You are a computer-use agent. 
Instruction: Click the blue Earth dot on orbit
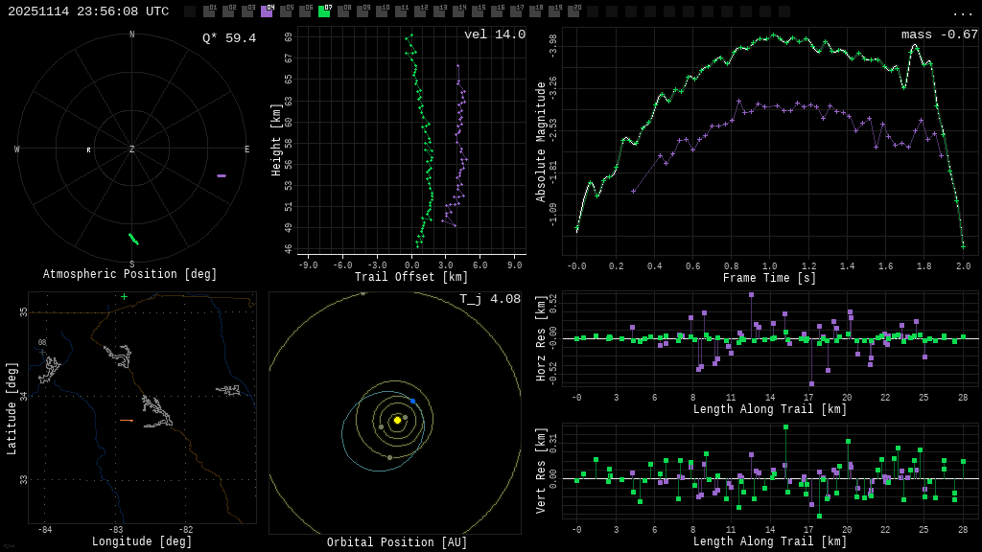click(x=412, y=401)
